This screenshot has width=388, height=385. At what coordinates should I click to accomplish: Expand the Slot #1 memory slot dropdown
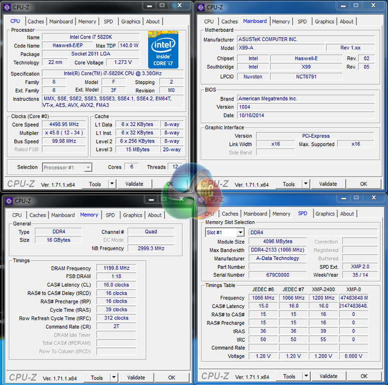pyautogui.click(x=240, y=233)
